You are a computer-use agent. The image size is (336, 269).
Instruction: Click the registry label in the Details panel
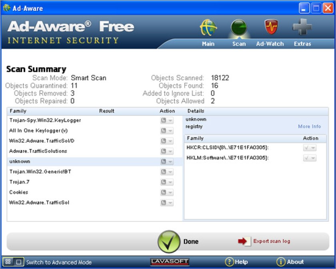194,126
